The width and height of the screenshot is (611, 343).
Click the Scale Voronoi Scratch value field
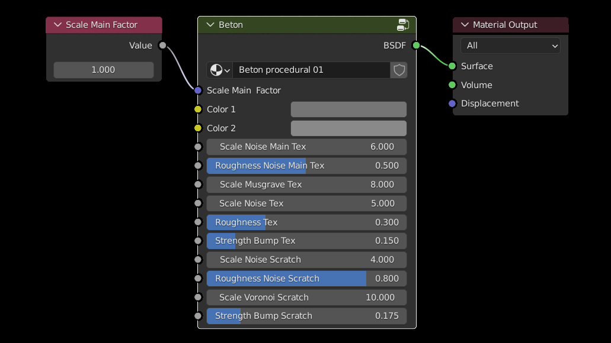pos(306,297)
